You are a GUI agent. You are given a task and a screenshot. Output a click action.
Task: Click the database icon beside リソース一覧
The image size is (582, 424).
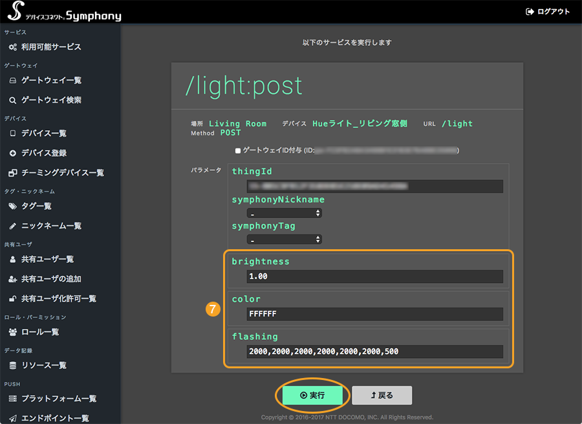(13, 366)
